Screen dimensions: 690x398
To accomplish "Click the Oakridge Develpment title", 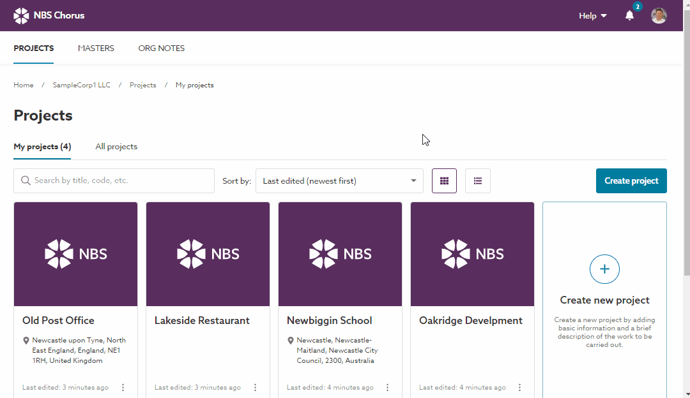I will [471, 321].
